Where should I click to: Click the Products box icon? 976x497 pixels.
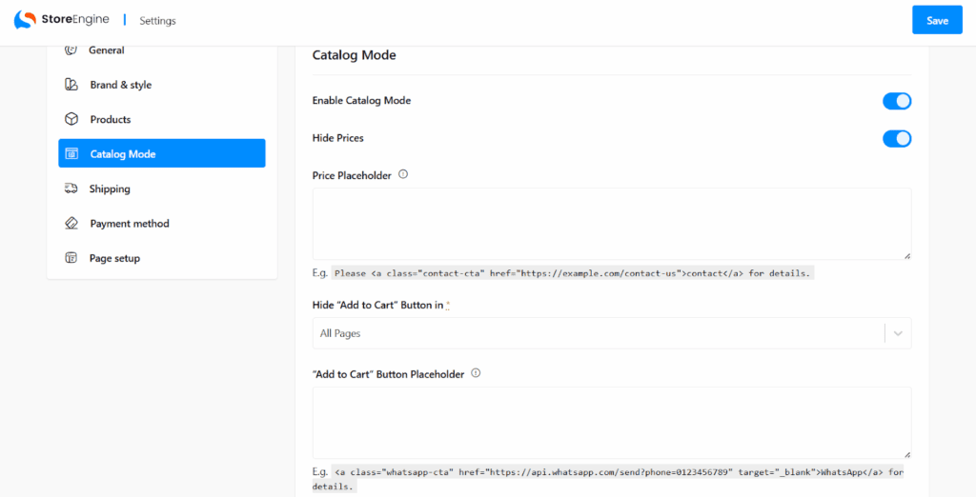pyautogui.click(x=71, y=119)
